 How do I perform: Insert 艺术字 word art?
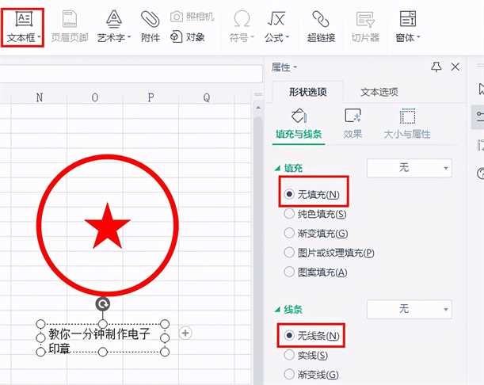pyautogui.click(x=114, y=25)
